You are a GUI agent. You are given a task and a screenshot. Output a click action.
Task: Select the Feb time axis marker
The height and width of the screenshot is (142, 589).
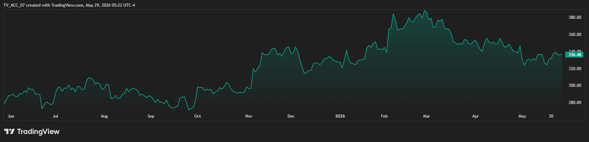click(384, 116)
